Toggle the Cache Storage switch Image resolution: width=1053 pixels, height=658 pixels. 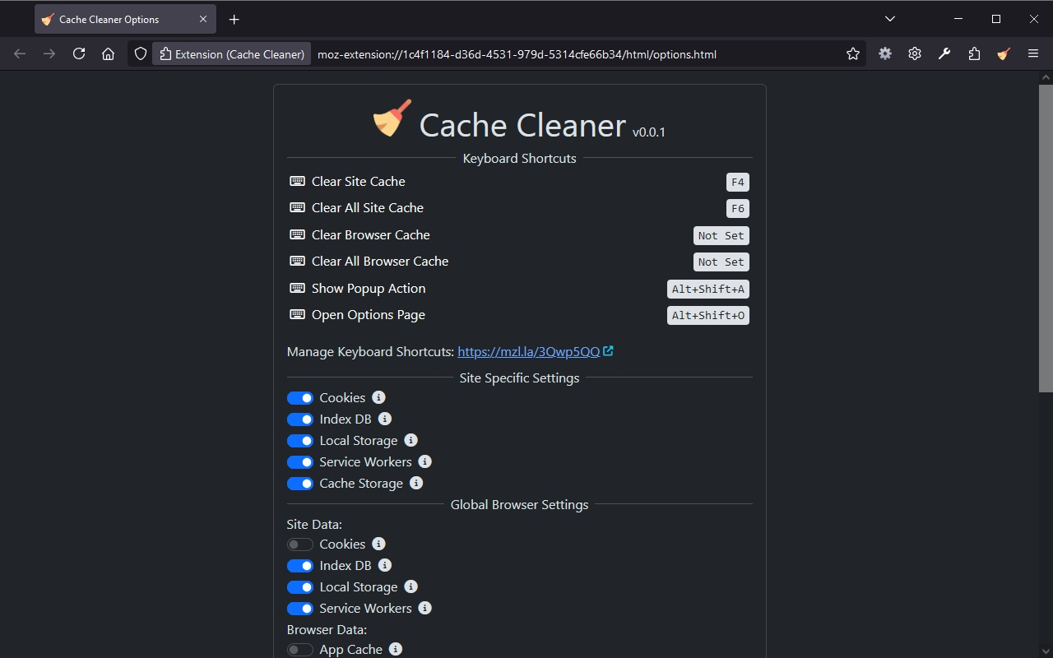click(300, 484)
